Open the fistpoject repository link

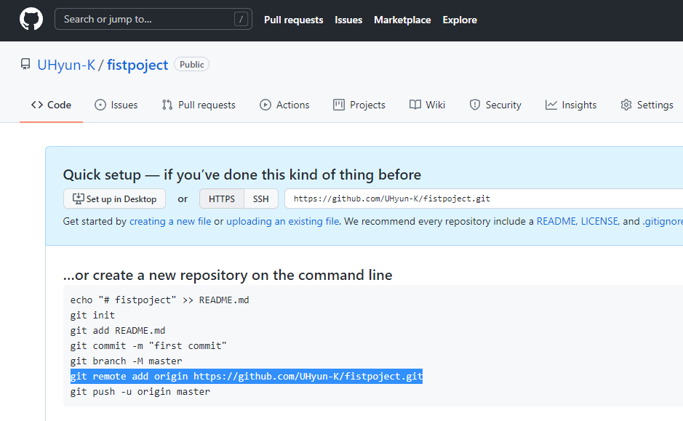(137, 65)
